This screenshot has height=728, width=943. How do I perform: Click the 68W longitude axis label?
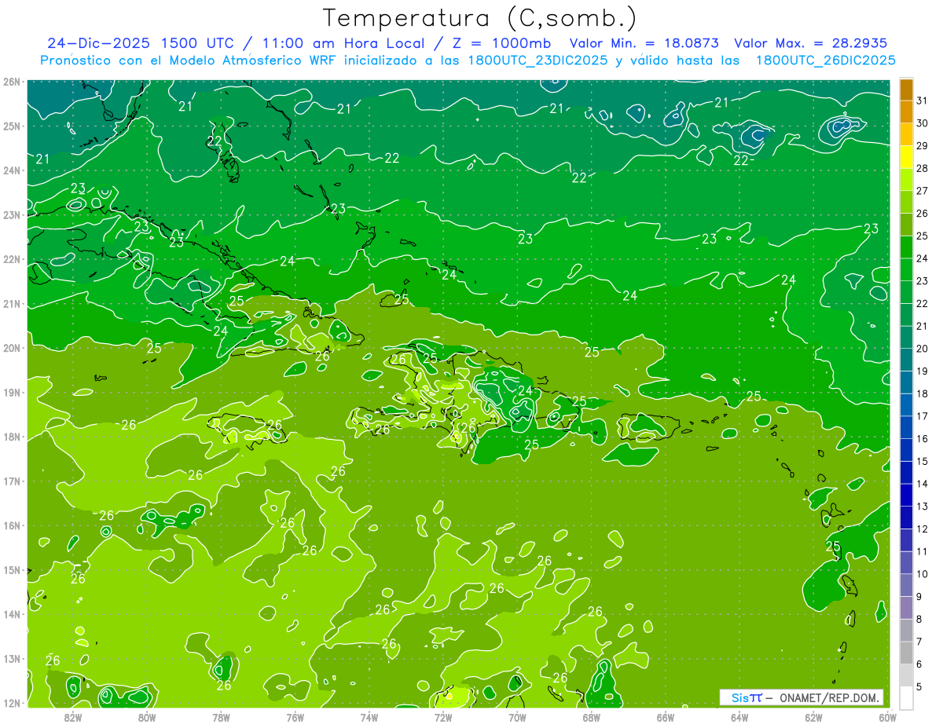click(591, 717)
